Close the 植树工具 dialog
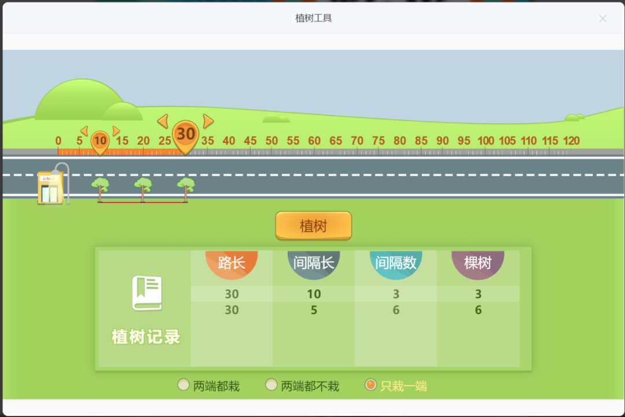625x417 pixels. [602, 19]
